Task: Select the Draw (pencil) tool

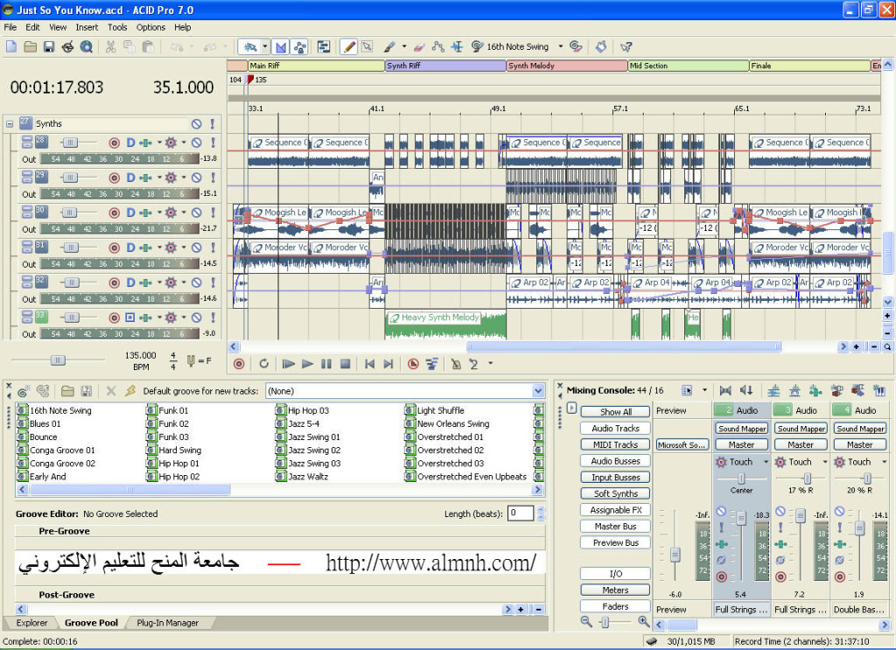Action: pyautogui.click(x=348, y=47)
